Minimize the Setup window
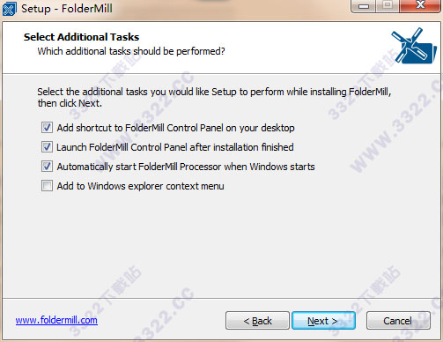 364,5
